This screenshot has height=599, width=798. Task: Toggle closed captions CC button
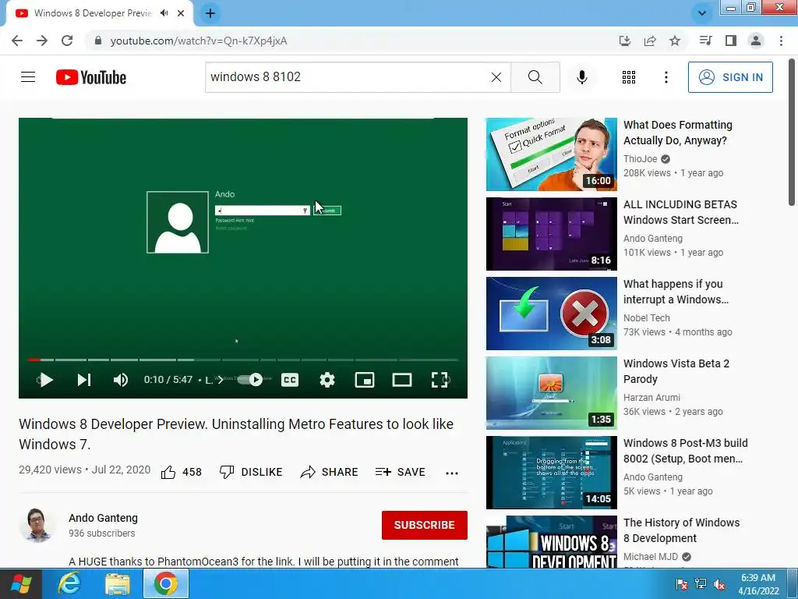(x=290, y=380)
